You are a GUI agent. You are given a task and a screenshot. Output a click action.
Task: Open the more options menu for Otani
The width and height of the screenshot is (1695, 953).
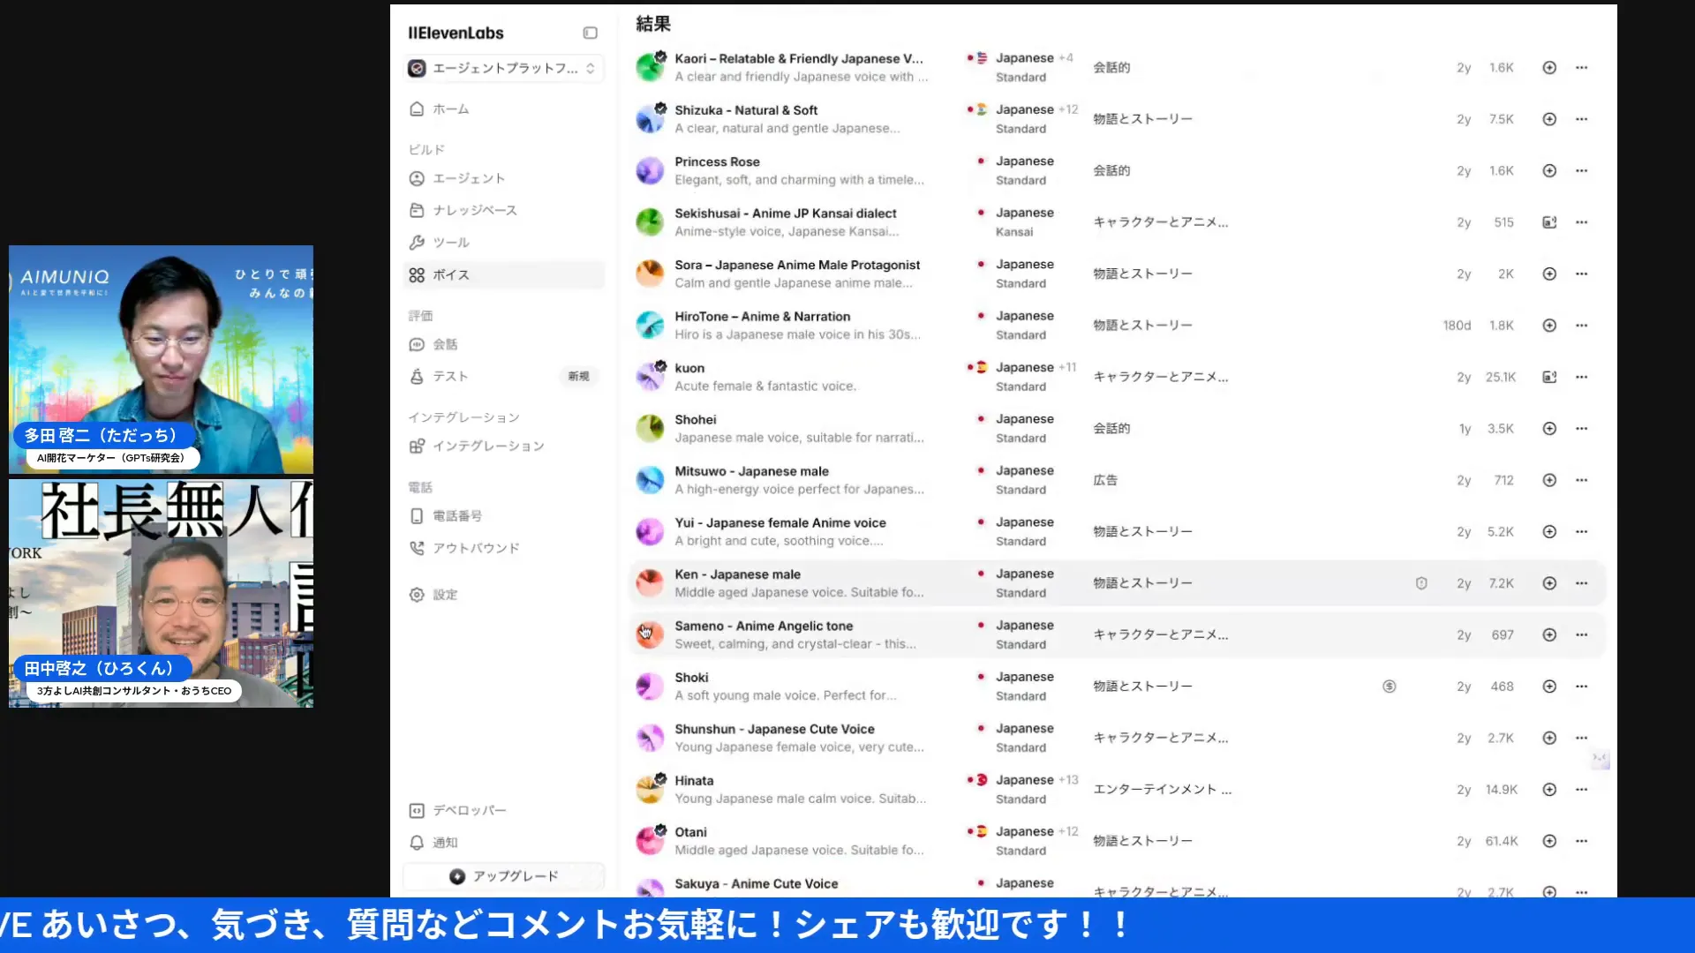pyautogui.click(x=1581, y=841)
